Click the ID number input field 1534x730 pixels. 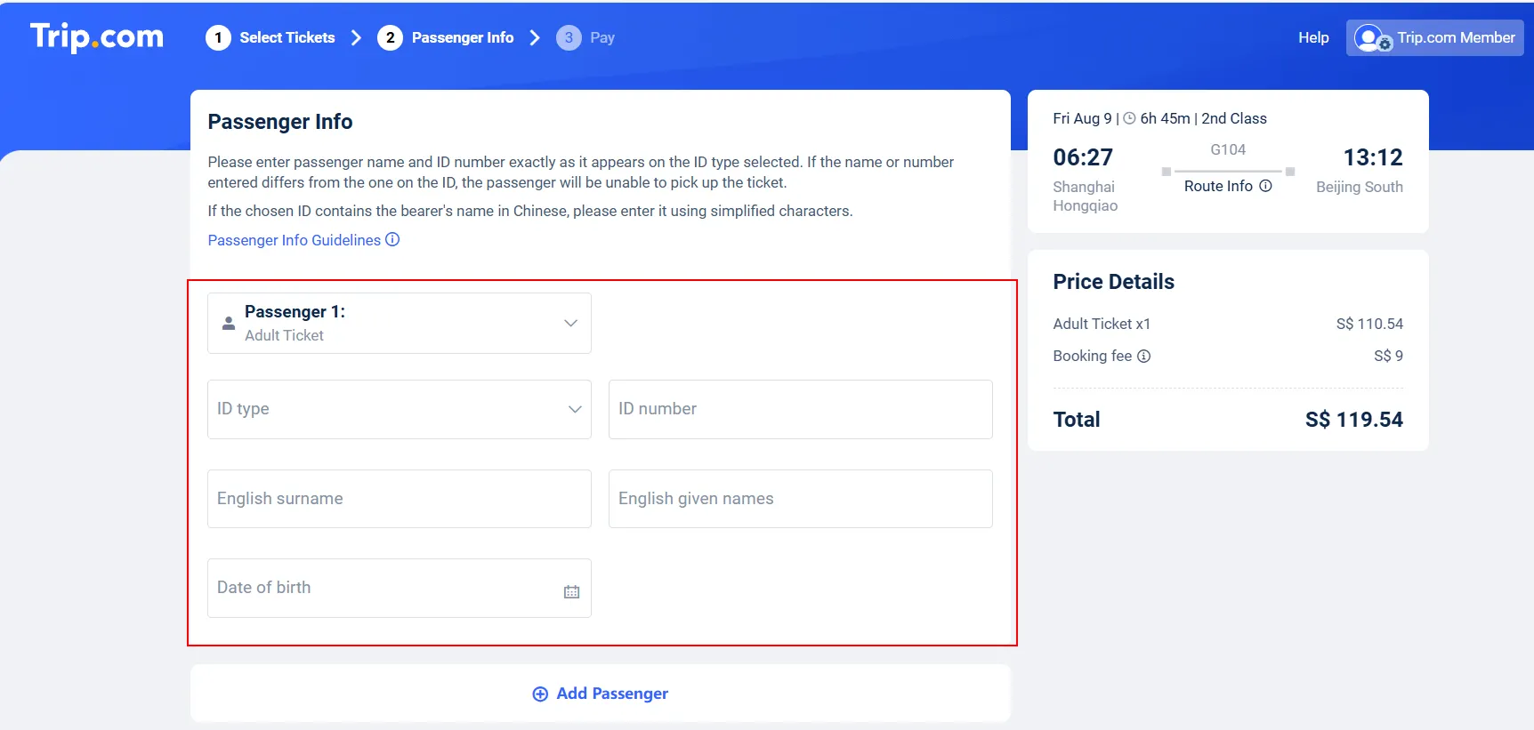799,410
